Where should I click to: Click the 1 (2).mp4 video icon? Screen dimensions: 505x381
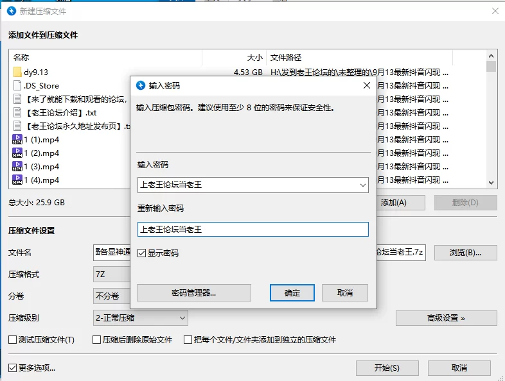click(17, 153)
